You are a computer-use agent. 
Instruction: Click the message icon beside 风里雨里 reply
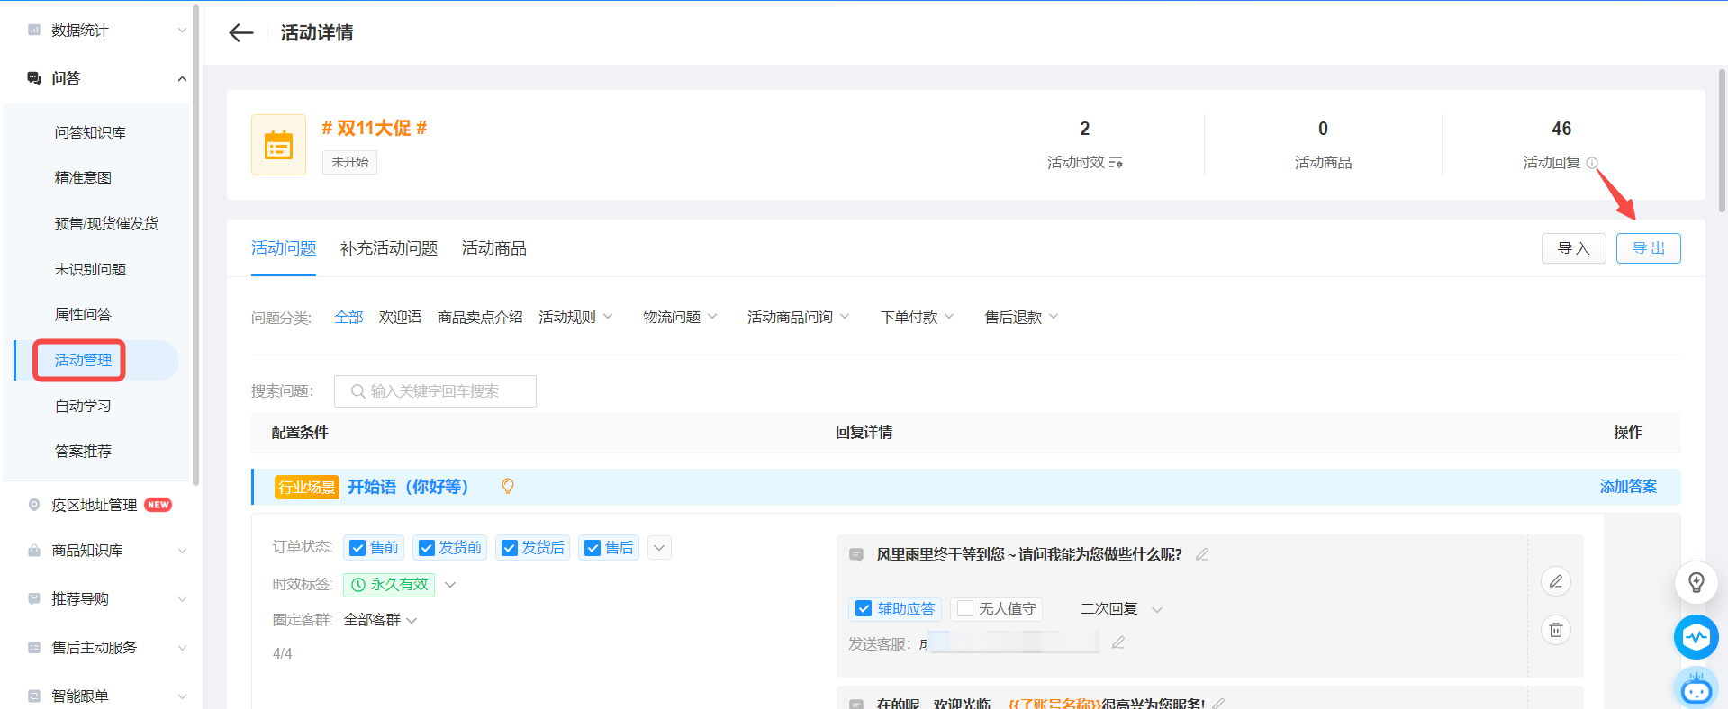[856, 555]
